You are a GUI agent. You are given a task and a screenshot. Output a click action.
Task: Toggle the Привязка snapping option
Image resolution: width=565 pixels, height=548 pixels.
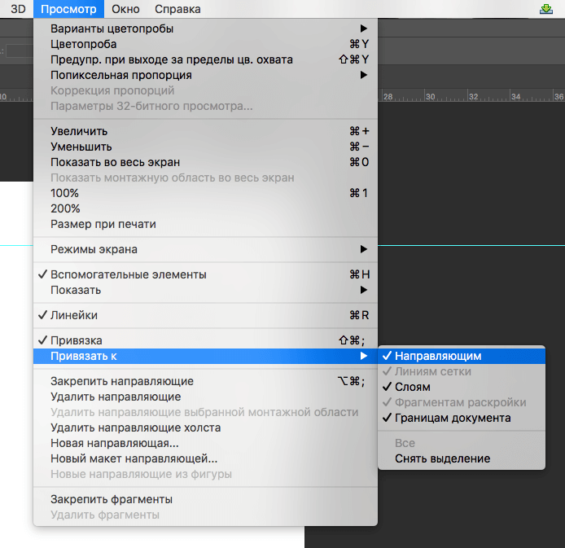(x=77, y=340)
